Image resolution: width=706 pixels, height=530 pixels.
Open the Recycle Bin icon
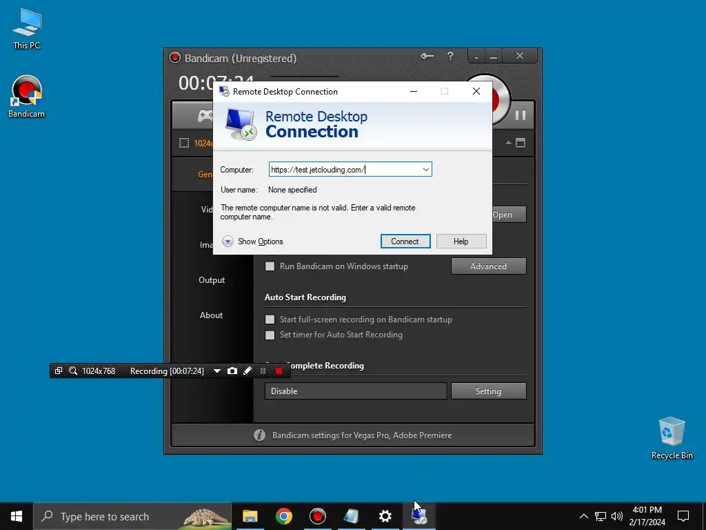tap(672, 438)
